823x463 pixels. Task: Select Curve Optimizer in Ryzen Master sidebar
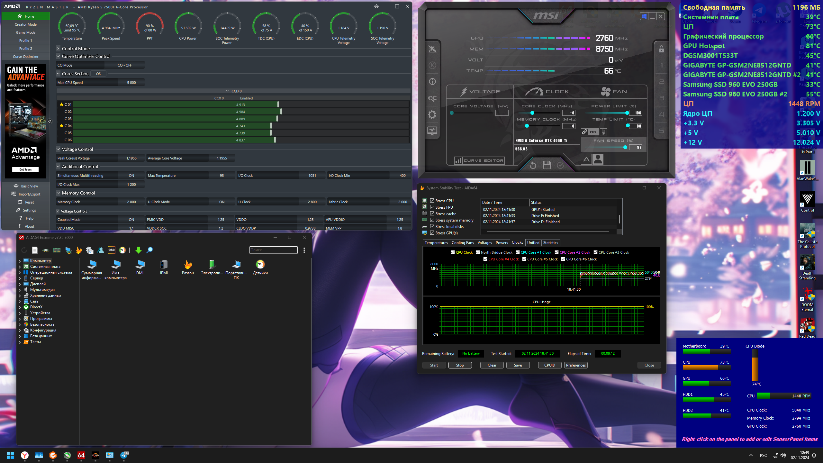26,57
